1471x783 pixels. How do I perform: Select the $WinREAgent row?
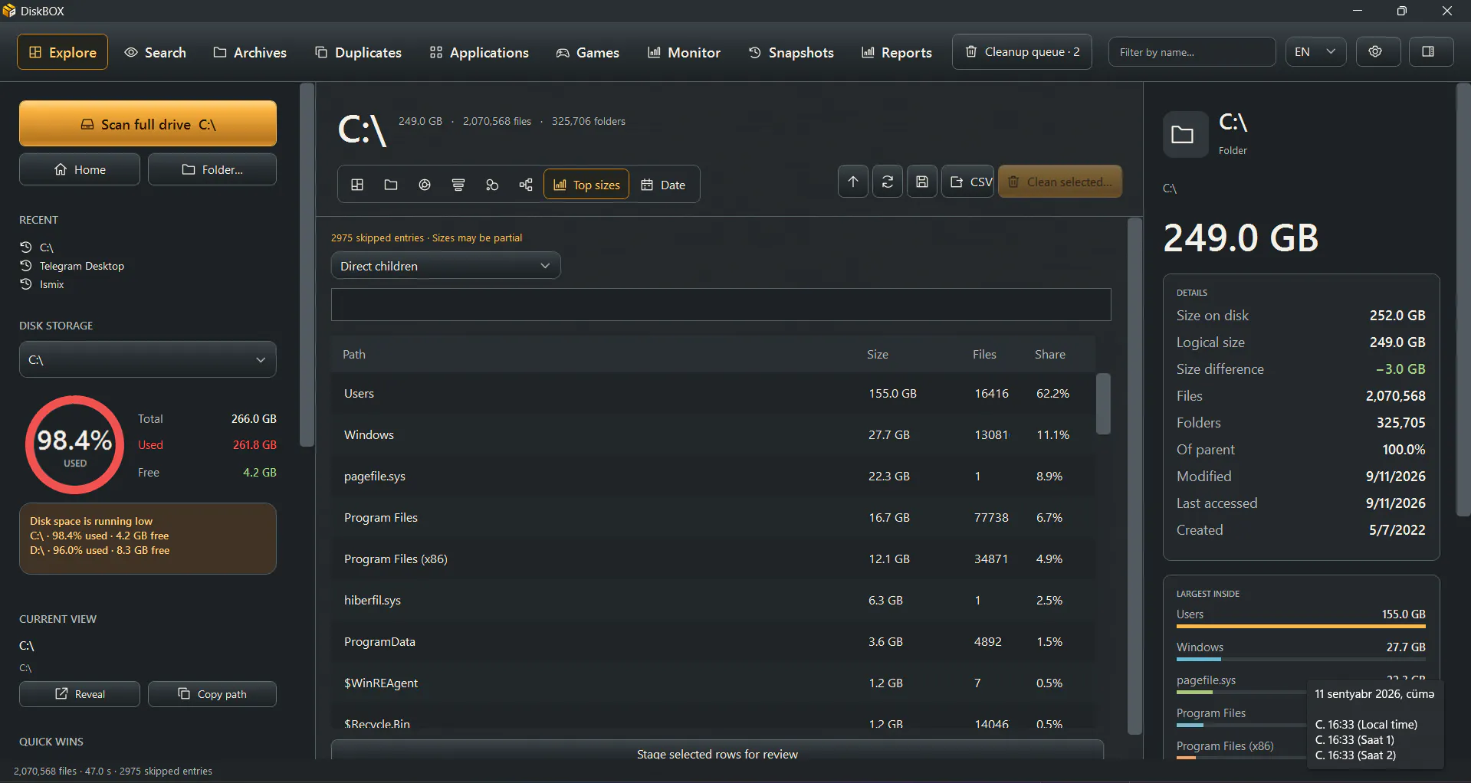[x=713, y=683]
